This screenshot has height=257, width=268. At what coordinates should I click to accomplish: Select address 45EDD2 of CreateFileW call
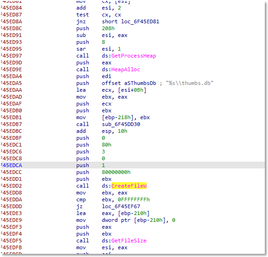(11, 186)
